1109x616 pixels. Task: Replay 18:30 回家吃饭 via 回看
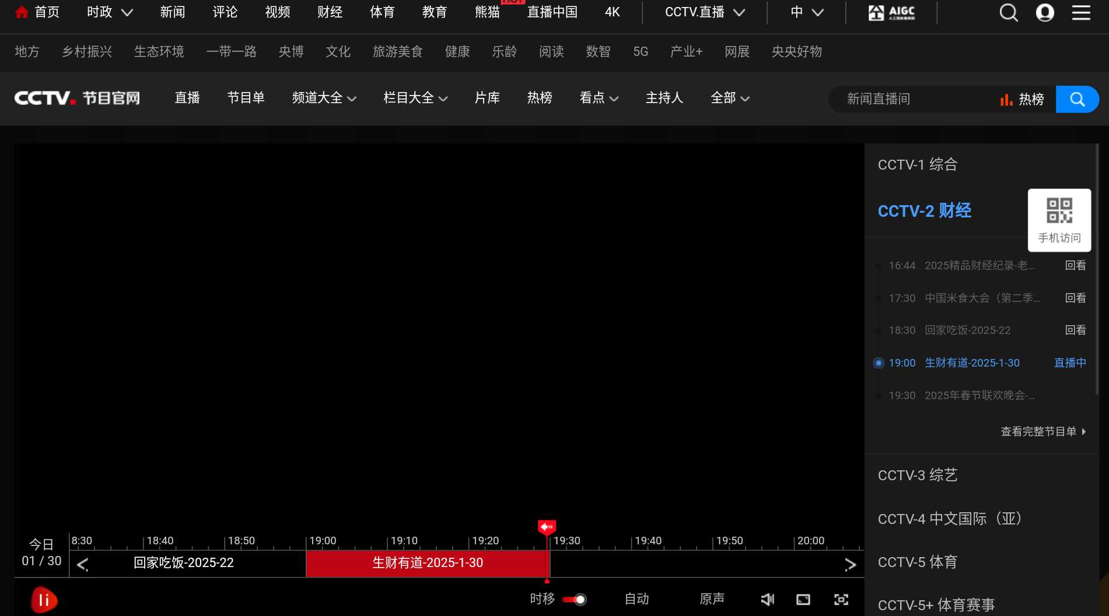pyautogui.click(x=1075, y=330)
